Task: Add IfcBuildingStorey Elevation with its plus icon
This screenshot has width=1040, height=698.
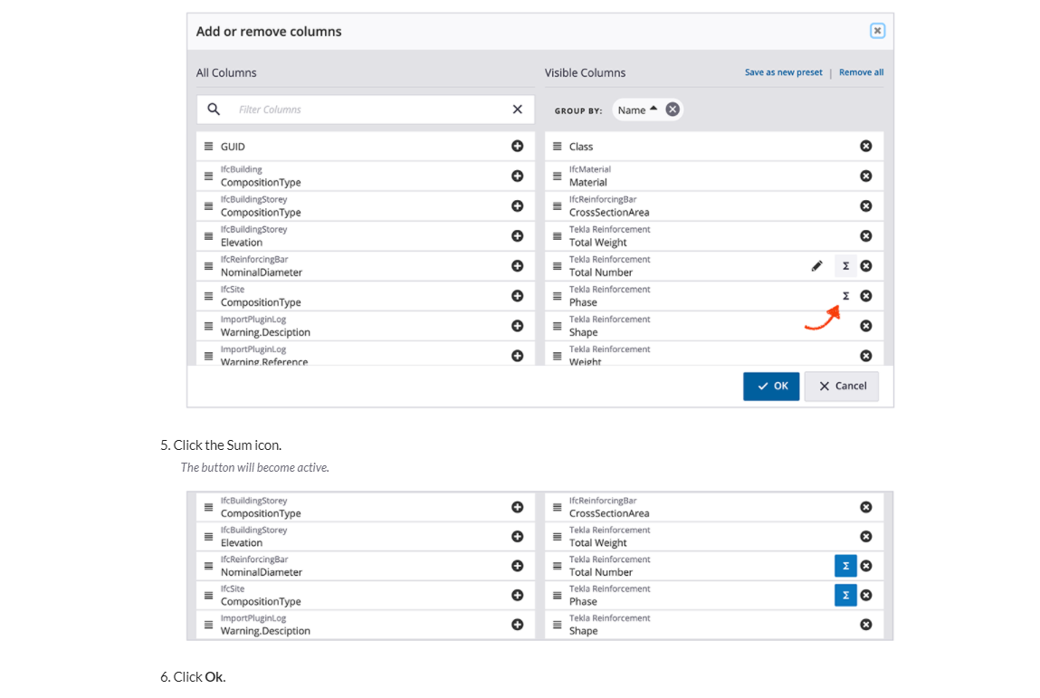Action: (517, 235)
